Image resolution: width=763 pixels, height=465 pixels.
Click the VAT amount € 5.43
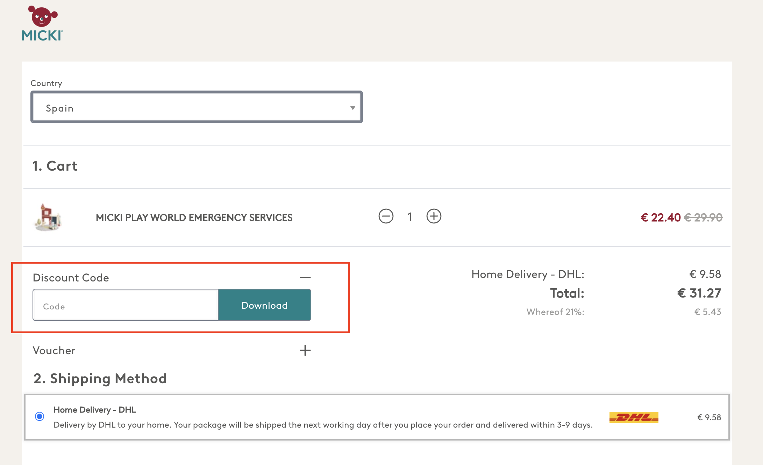(708, 312)
